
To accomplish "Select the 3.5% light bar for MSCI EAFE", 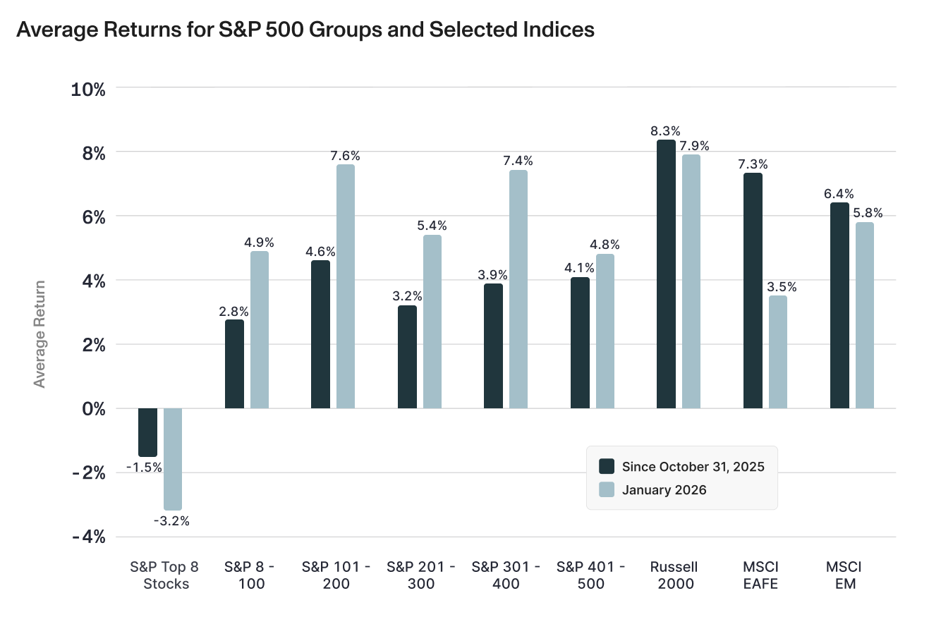I will 778,352.
